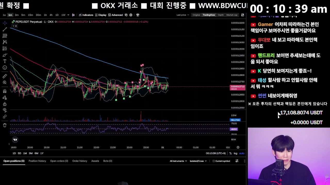Switch chart view to Original
The image size is (330, 185).
[x=196, y=15]
